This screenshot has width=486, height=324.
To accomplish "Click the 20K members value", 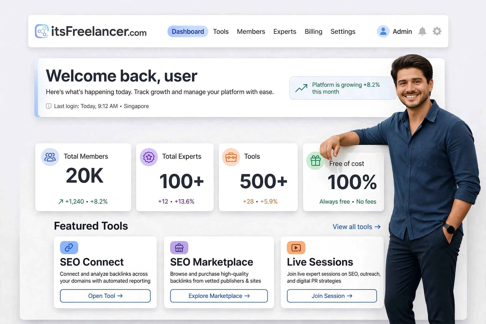I will pyautogui.click(x=85, y=176).
